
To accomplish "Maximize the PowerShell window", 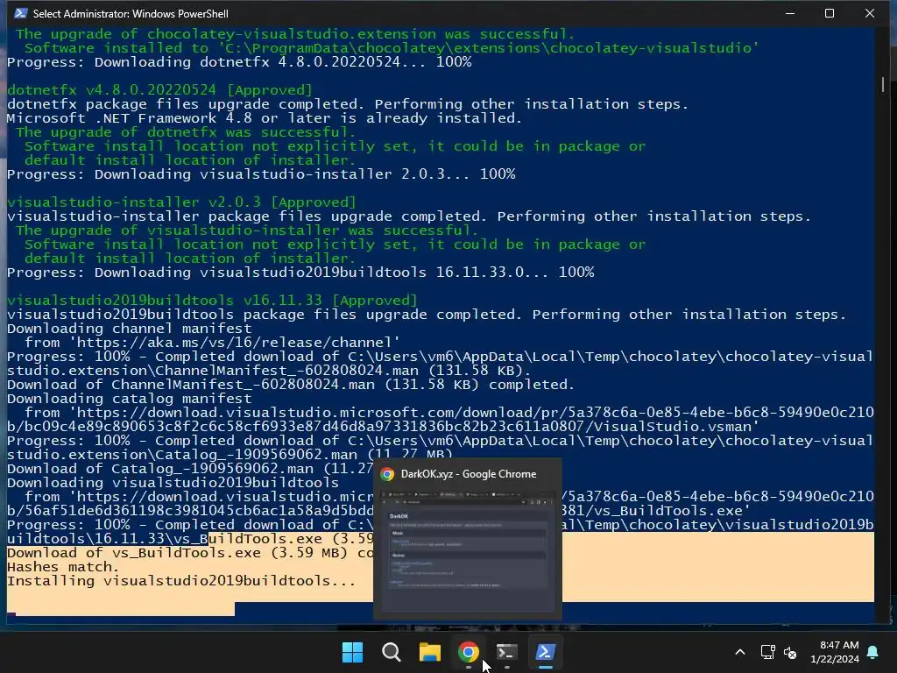I will (x=829, y=13).
